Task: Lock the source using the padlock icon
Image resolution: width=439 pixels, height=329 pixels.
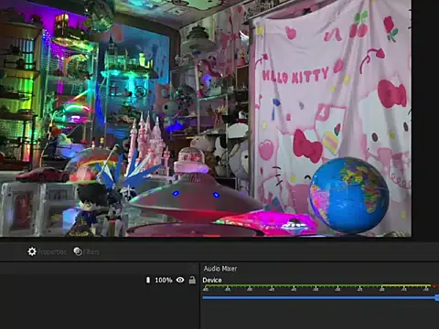Action: [192, 280]
